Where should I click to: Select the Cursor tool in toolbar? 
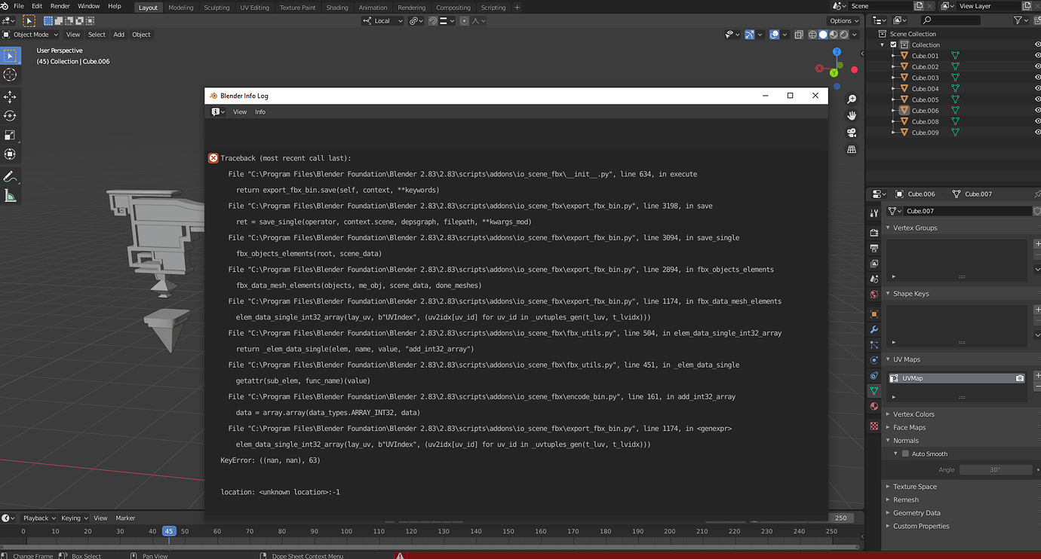10,75
